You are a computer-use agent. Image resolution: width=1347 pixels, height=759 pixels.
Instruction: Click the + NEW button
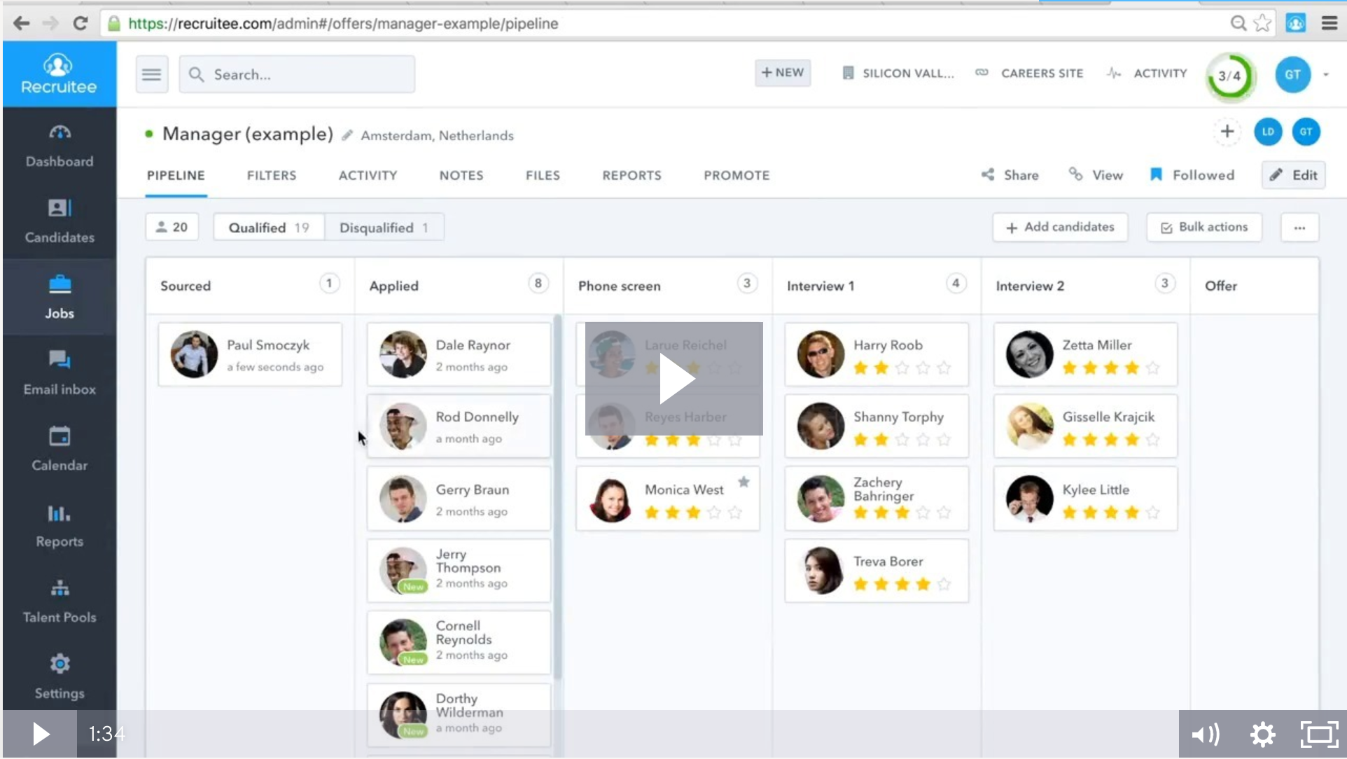(782, 73)
